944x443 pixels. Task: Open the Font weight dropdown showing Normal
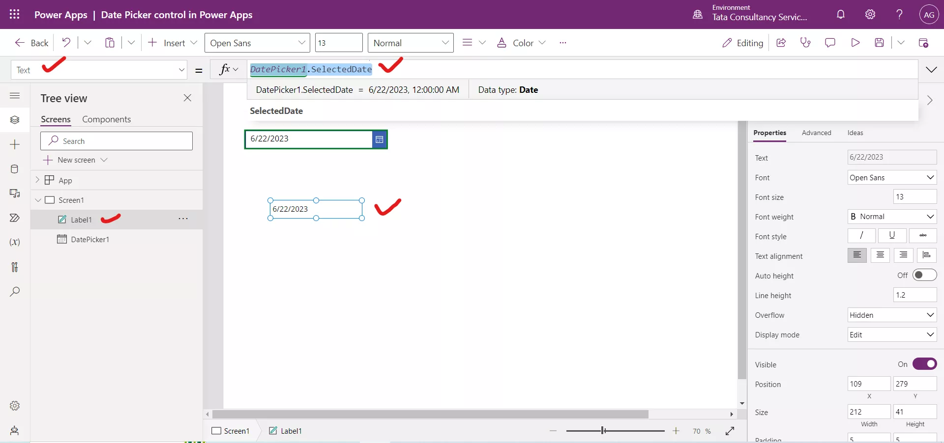tap(892, 217)
